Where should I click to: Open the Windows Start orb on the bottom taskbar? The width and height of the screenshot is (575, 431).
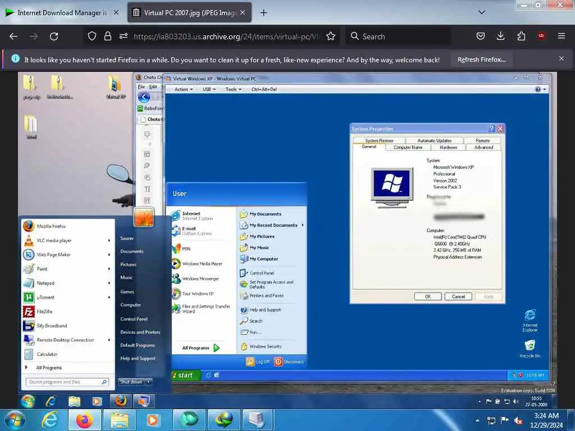tap(15, 420)
